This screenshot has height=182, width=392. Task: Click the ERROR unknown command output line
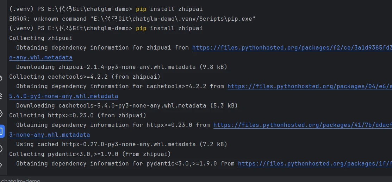click(131, 19)
